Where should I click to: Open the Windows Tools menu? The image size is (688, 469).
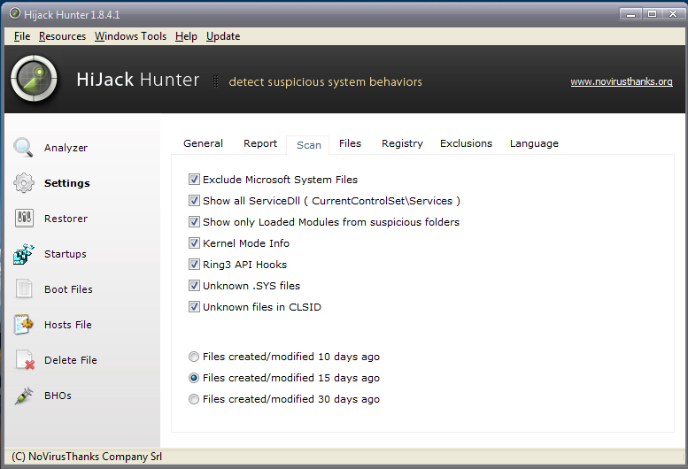[130, 36]
